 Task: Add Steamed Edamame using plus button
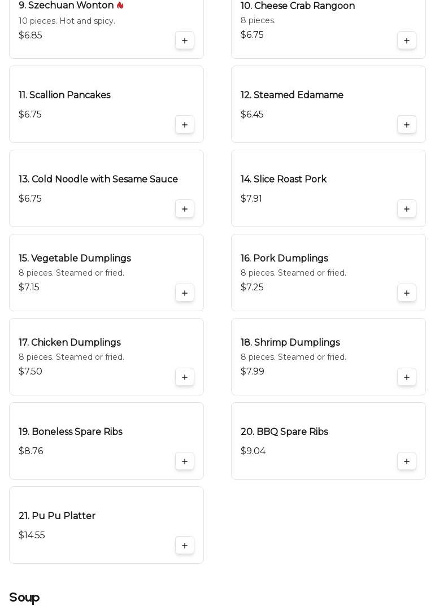pyautogui.click(x=406, y=124)
